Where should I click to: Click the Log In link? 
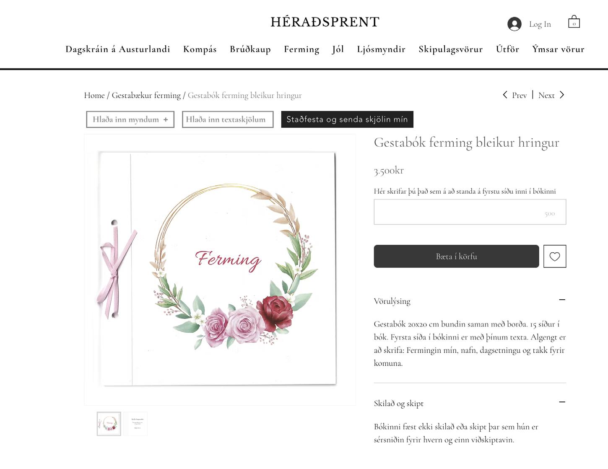(540, 24)
